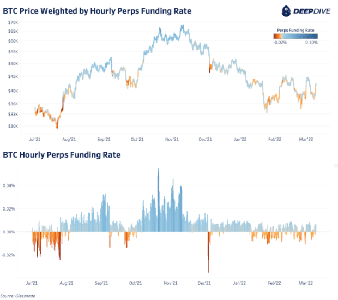This screenshot has height=300, width=338.
Task: Click the Perps Funding Rate color gradient bar
Action: [x=295, y=36]
